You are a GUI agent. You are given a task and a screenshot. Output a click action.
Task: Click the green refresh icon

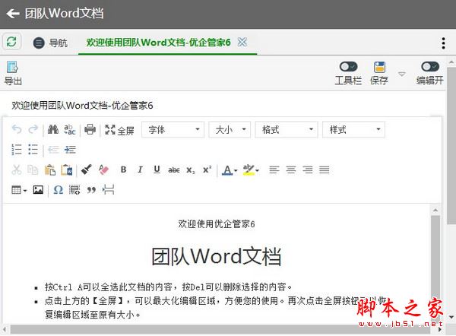[x=11, y=42]
